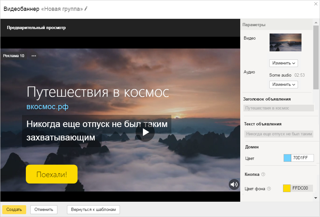This screenshot has height=217, width=320.
Task: Click the Отменить button
Action: (44, 209)
